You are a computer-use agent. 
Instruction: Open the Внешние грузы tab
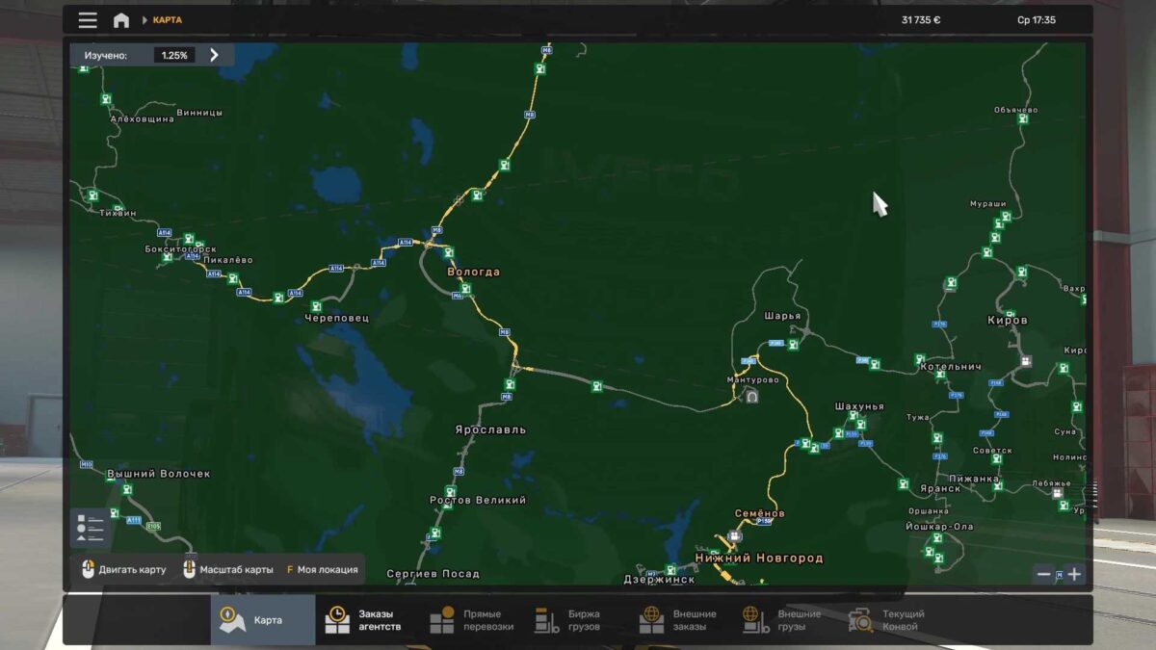click(x=784, y=620)
